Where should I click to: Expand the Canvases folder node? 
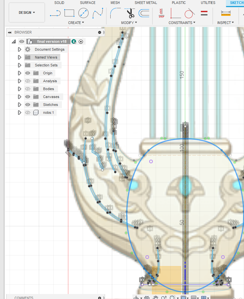point(19,97)
